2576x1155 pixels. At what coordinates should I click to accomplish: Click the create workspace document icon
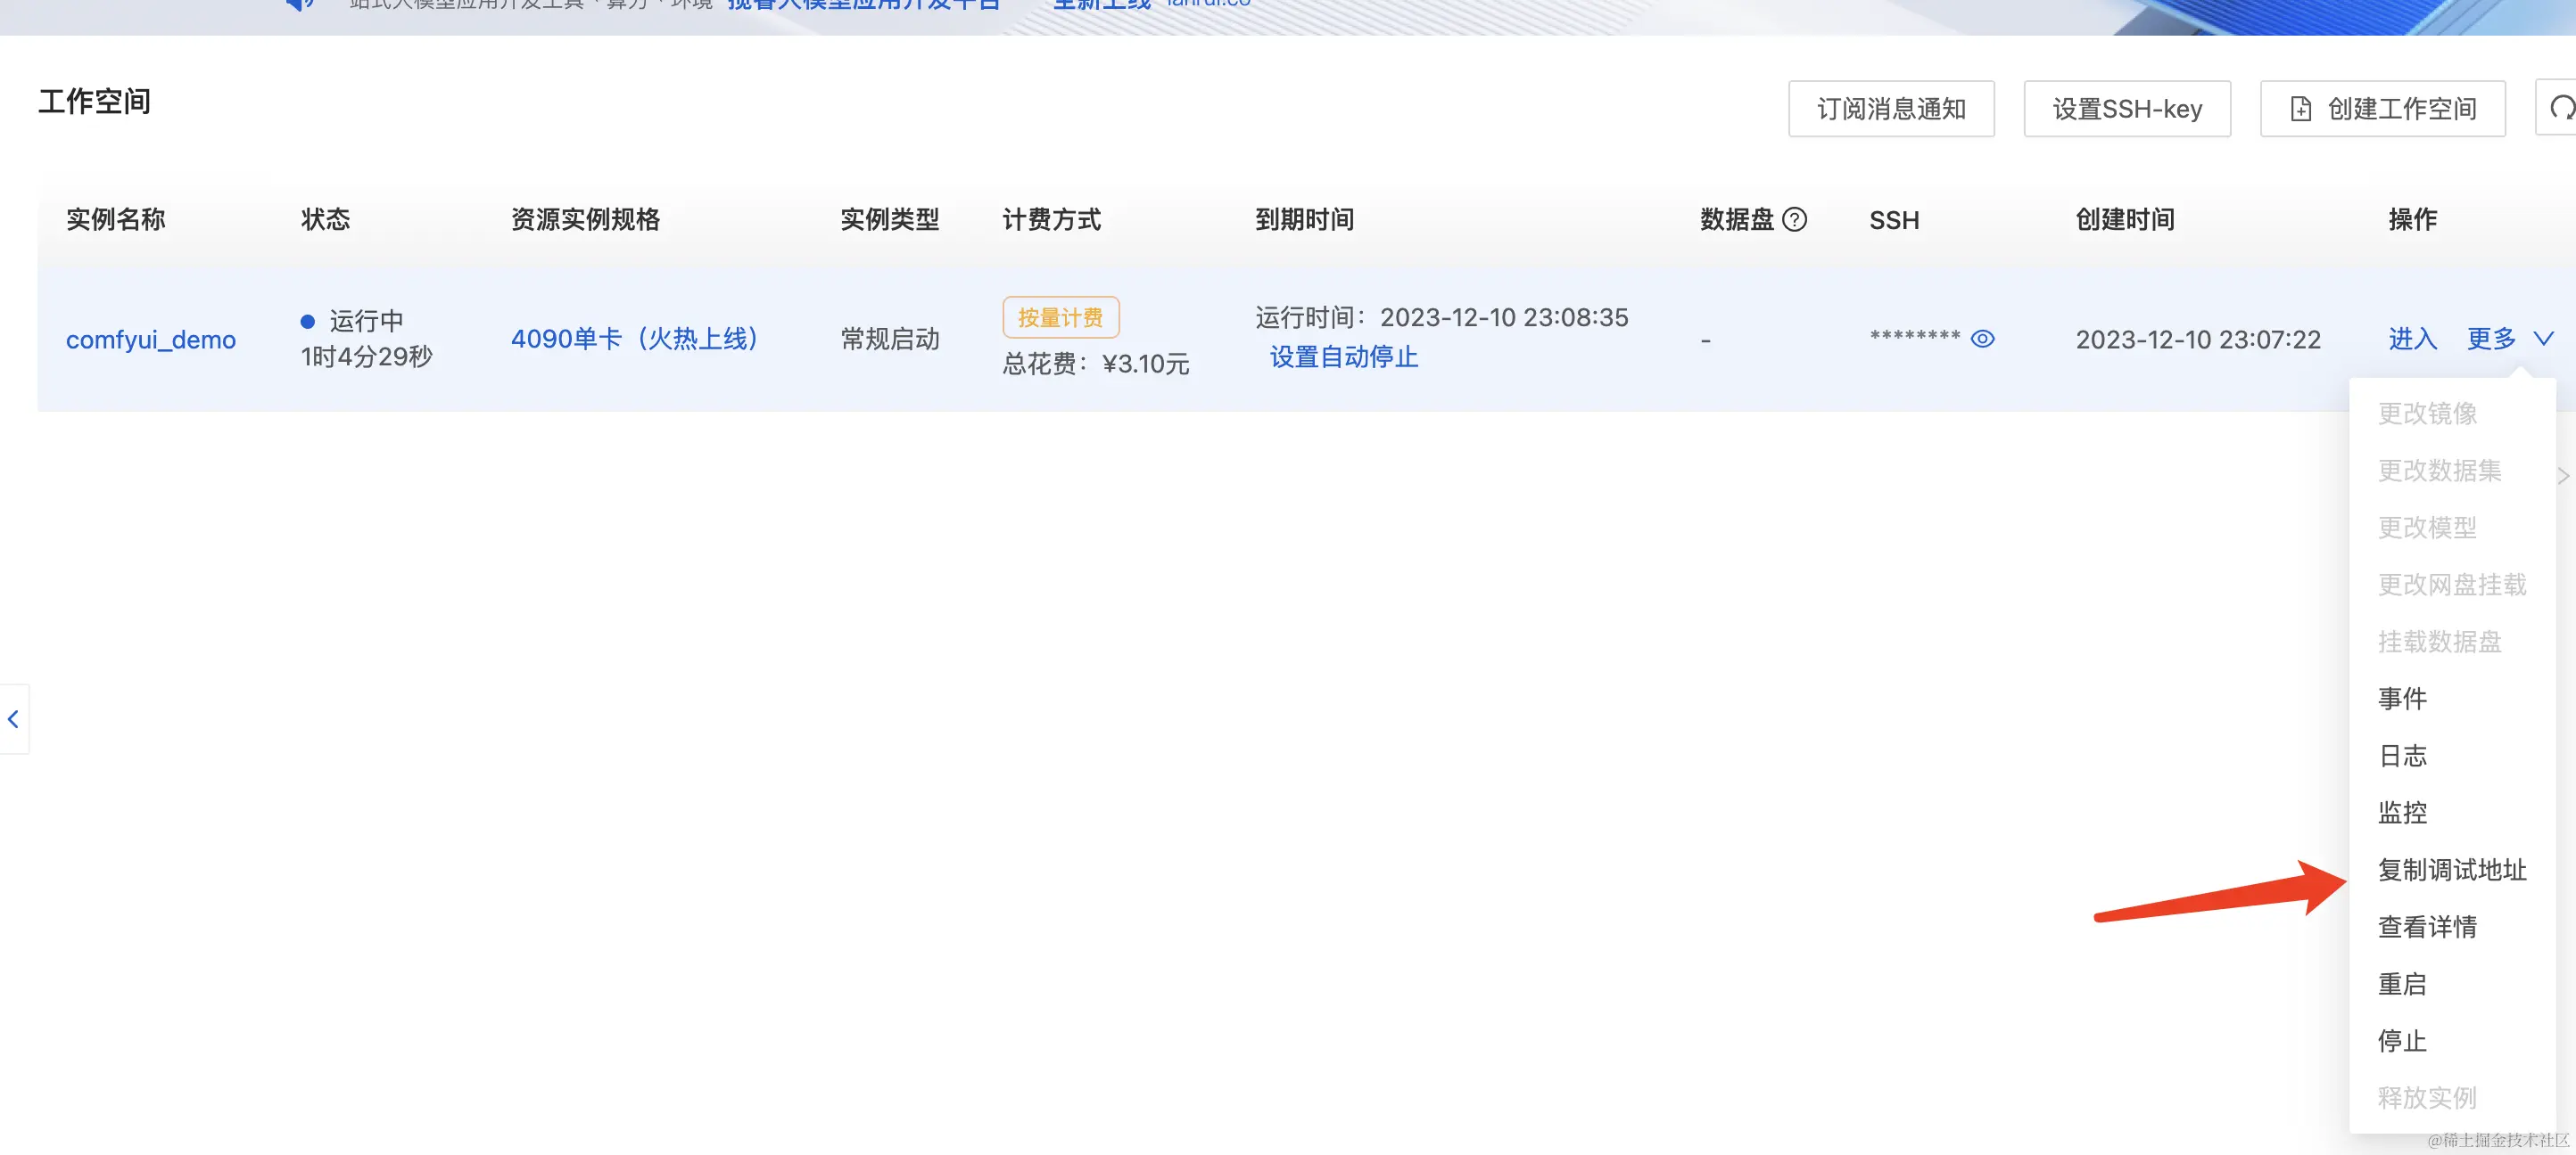point(2302,108)
